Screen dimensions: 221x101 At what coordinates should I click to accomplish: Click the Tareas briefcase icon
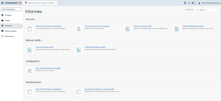click(x=2, y=20)
